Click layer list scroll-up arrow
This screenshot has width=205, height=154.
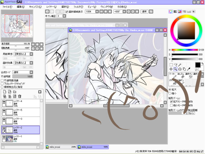tap(41, 101)
